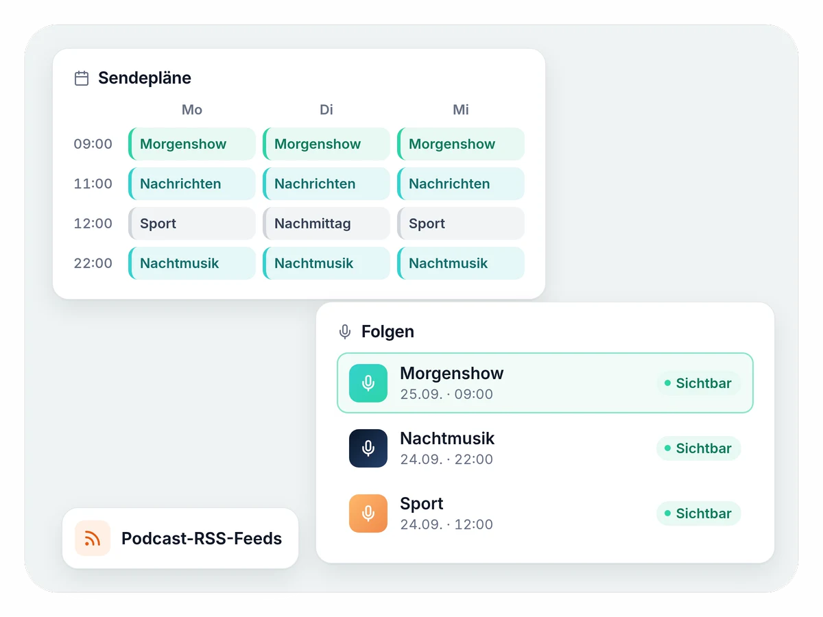
Task: Toggle Sichtbar badge on Morgenshow episode
Action: pyautogui.click(x=699, y=383)
